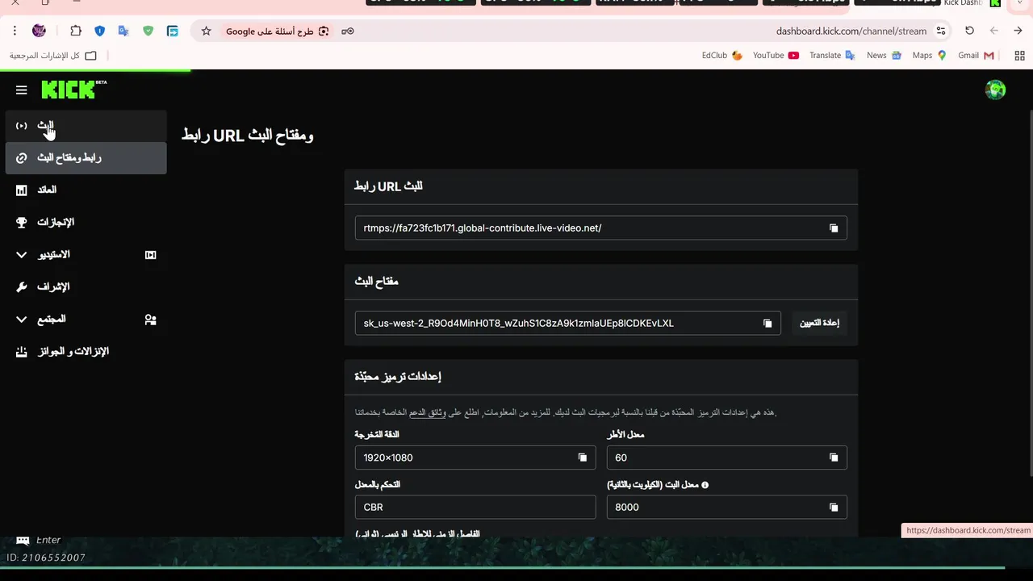Screen dimensions: 1033x581
Task: Click the Google Translate extension icon
Action: 123,31
